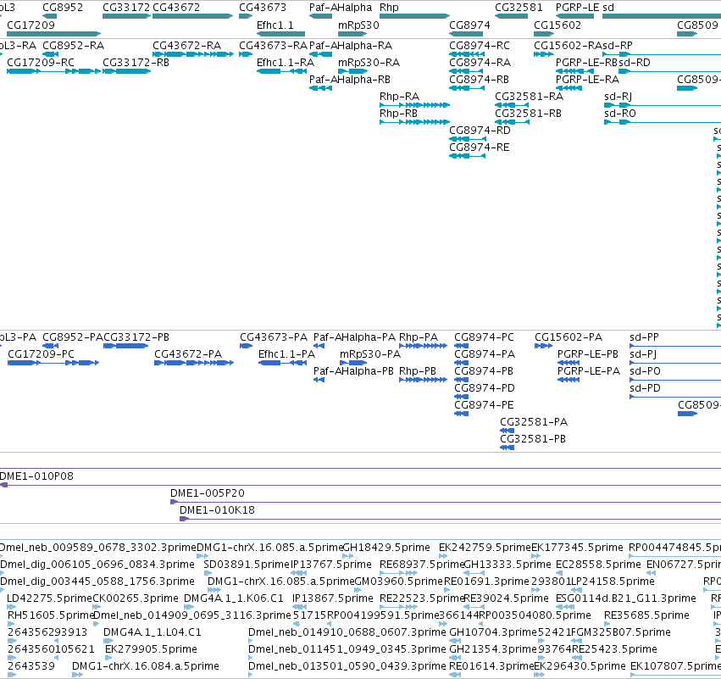Click the CG32581-RA transcript label
Image resolution: width=721 pixels, height=679 pixels.
point(530,97)
